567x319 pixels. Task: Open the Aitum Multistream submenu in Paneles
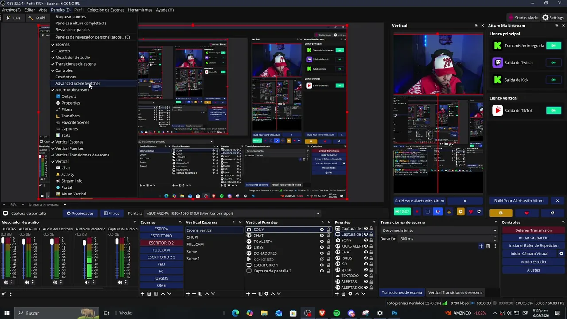(72, 90)
